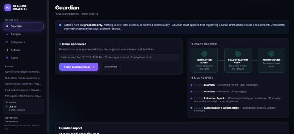The image size is (294, 134).
Task: Click 'Retrieved 25 message(s)' activity entry
Action: point(238,92)
